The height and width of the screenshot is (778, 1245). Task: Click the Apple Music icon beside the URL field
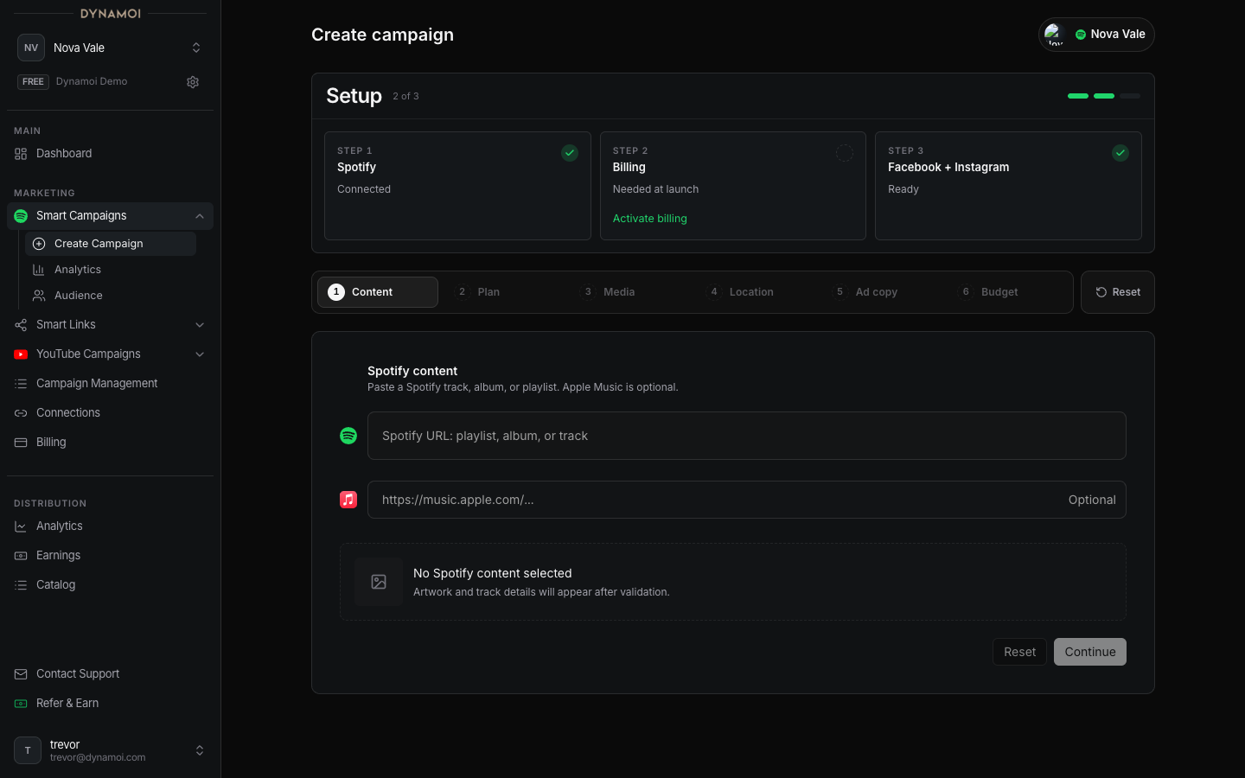348,500
